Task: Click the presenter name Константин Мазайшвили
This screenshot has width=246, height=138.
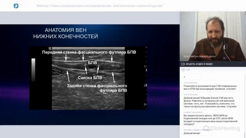Action: (x=199, y=56)
